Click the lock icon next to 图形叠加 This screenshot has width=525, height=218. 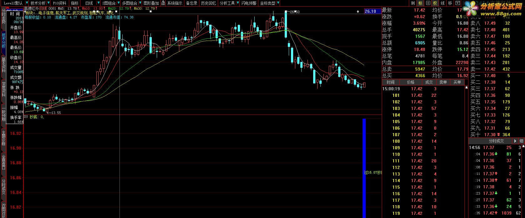coord(163,3)
